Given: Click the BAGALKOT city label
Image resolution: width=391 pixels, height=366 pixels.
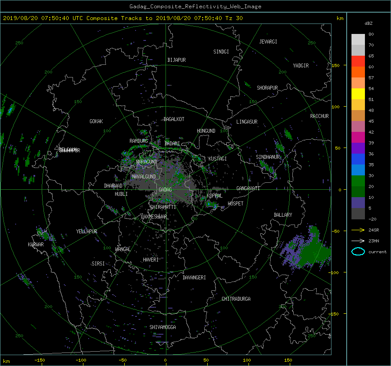Looking at the screenshot, I should point(174,119).
